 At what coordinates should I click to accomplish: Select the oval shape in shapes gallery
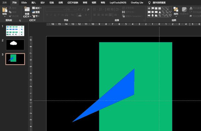tap(153, 12)
